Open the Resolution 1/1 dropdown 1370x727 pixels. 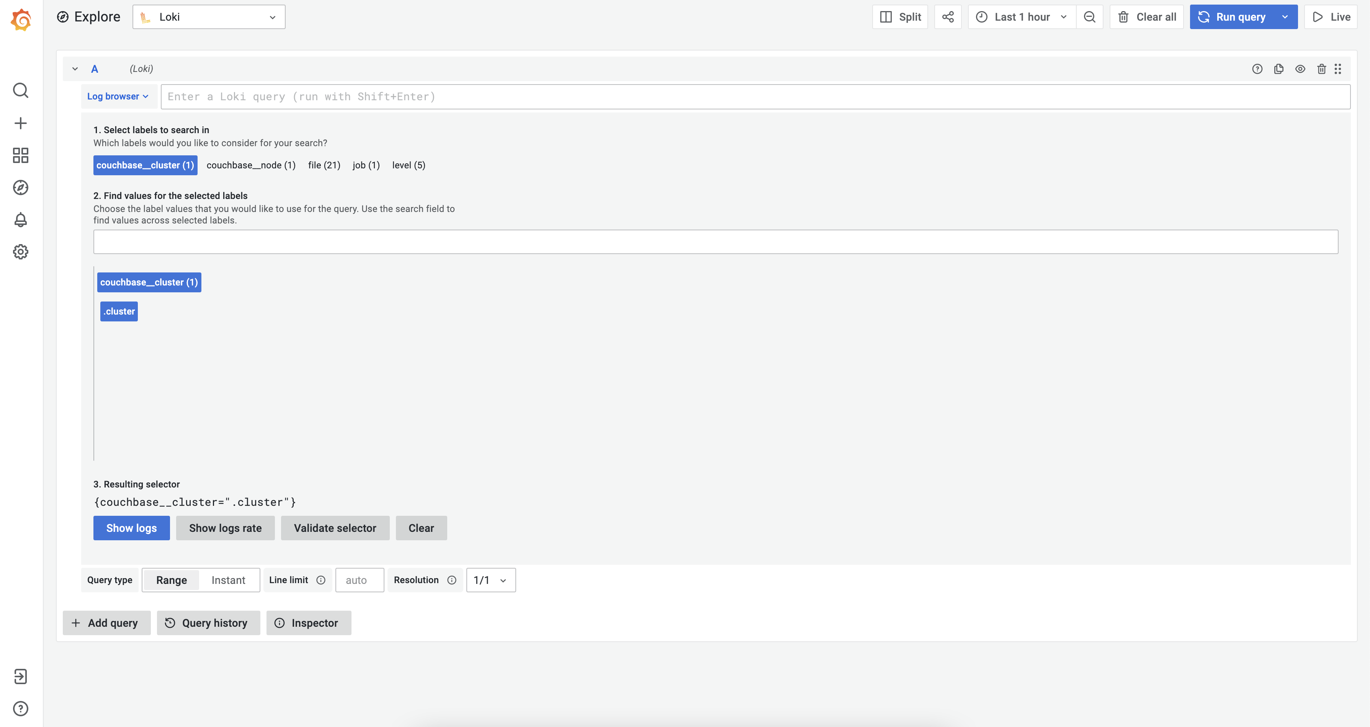[x=491, y=580]
